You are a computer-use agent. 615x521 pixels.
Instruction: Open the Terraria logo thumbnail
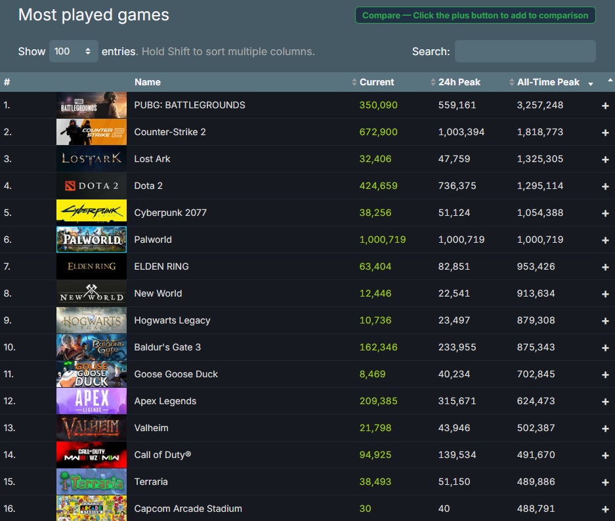point(91,482)
